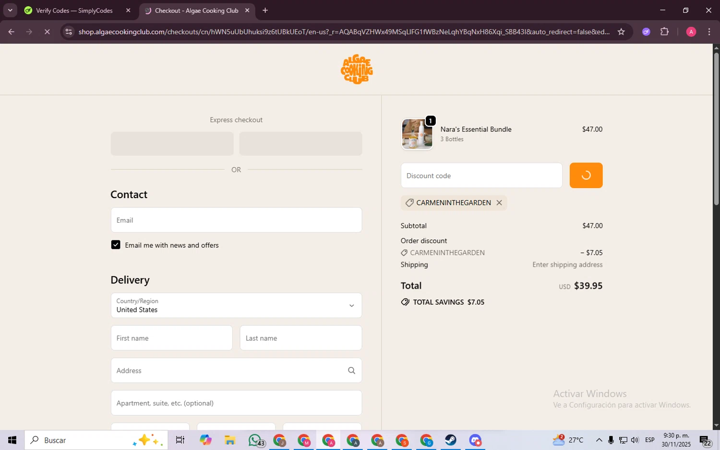Click the magnifier icon in Address field
Image resolution: width=720 pixels, height=450 pixels.
click(x=351, y=370)
